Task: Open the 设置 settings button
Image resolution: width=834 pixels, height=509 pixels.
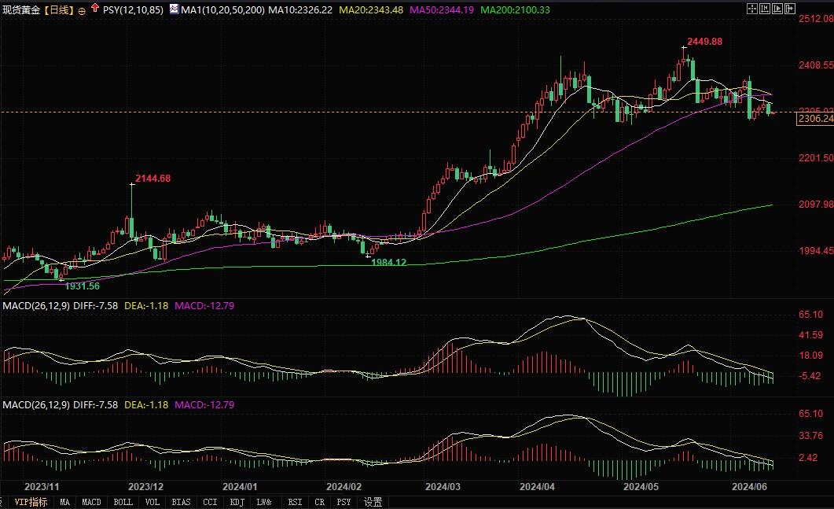Action: [x=373, y=502]
